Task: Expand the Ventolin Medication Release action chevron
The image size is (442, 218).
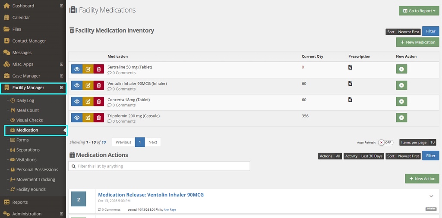Action: [431, 196]
